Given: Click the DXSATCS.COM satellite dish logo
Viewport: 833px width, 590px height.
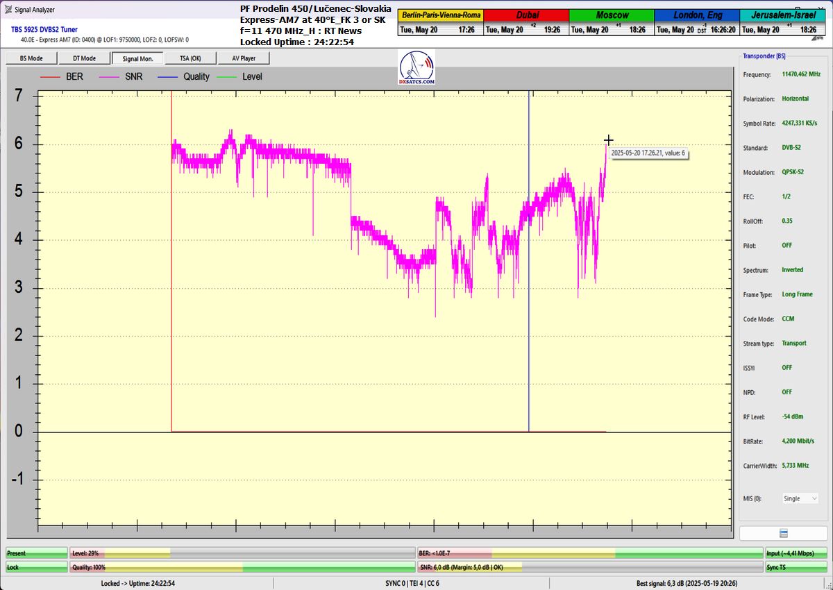Looking at the screenshot, I should click(417, 69).
